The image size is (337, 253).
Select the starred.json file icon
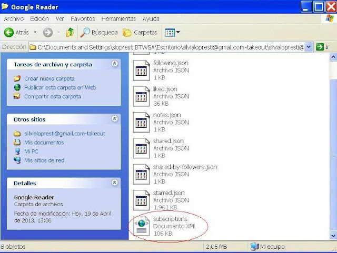coord(141,200)
